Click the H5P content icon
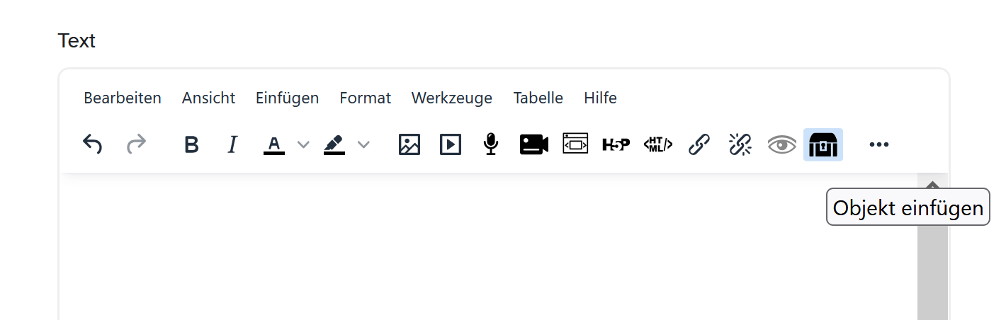1006x320 pixels. 616,144
